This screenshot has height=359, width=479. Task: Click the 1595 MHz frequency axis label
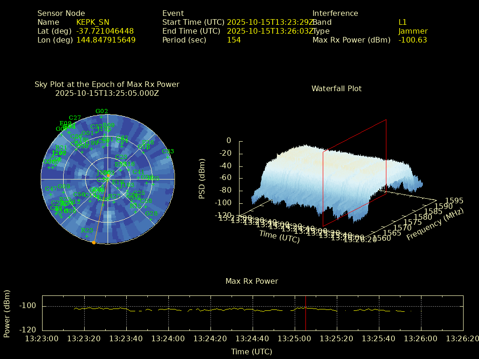(x=454, y=201)
